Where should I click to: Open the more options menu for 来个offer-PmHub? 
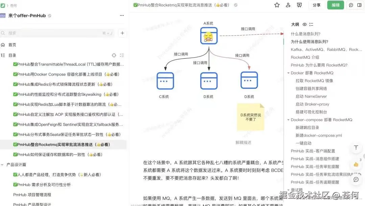pyautogui.click(x=122, y=15)
